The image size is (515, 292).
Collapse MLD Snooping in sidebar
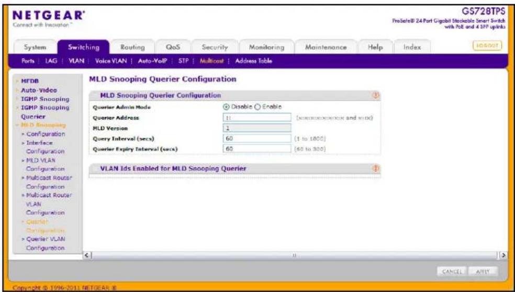tap(43, 125)
